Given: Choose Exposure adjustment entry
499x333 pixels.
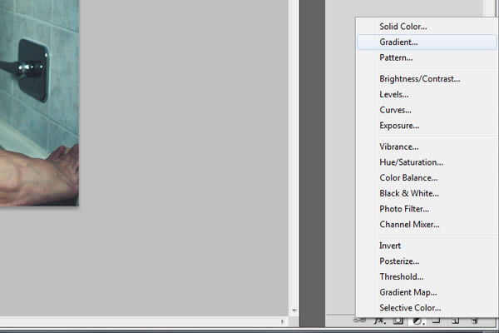Looking at the screenshot, I should [x=399, y=126].
